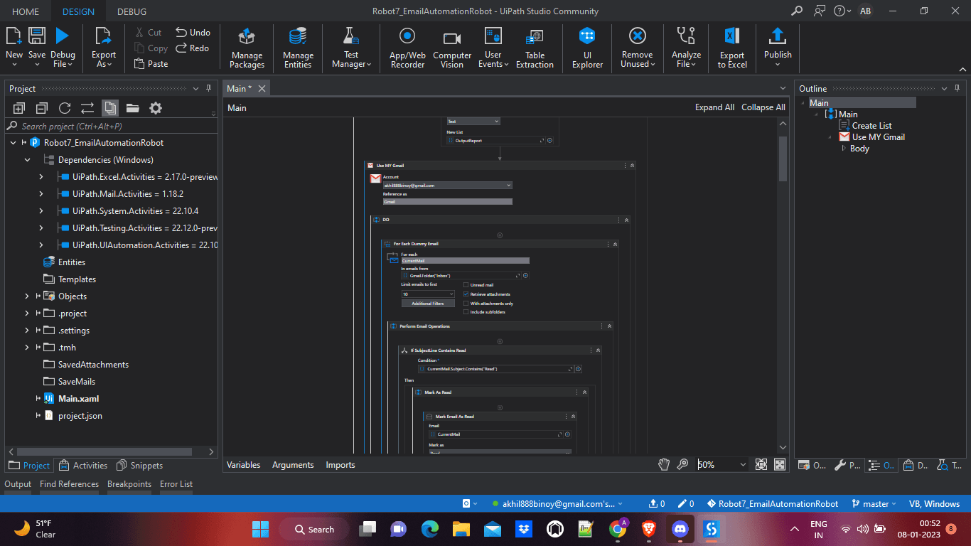Open the Activities panel tab
This screenshot has width=971, height=546.
83,465
